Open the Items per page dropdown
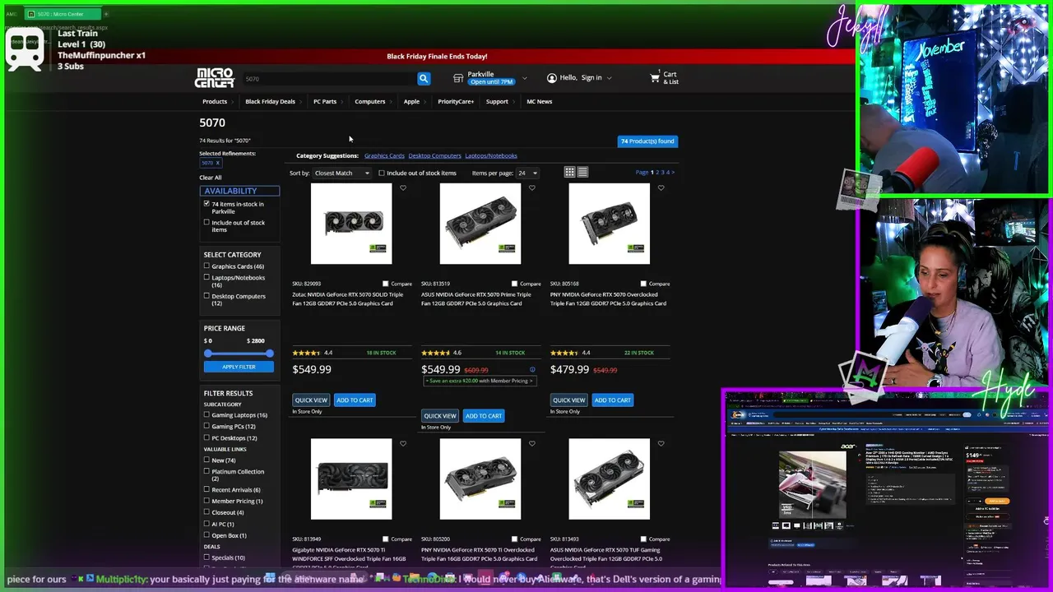This screenshot has height=592, width=1053. pos(527,173)
